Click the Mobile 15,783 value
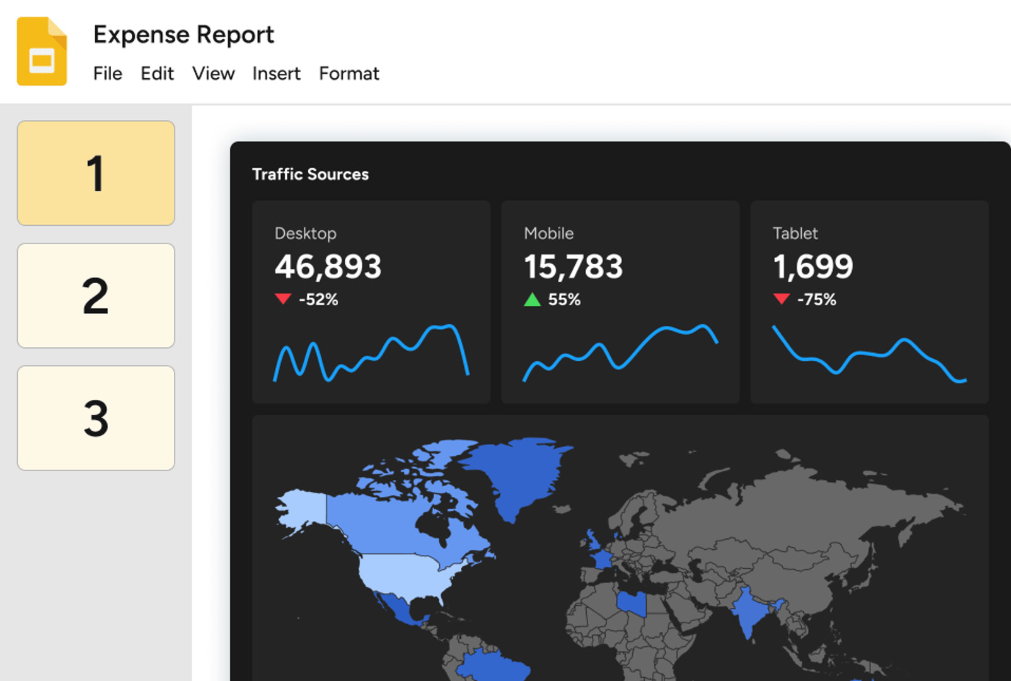 pos(573,267)
